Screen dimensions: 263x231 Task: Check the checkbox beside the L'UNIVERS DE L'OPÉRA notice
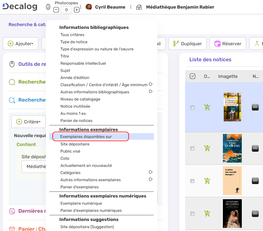pos(193,214)
